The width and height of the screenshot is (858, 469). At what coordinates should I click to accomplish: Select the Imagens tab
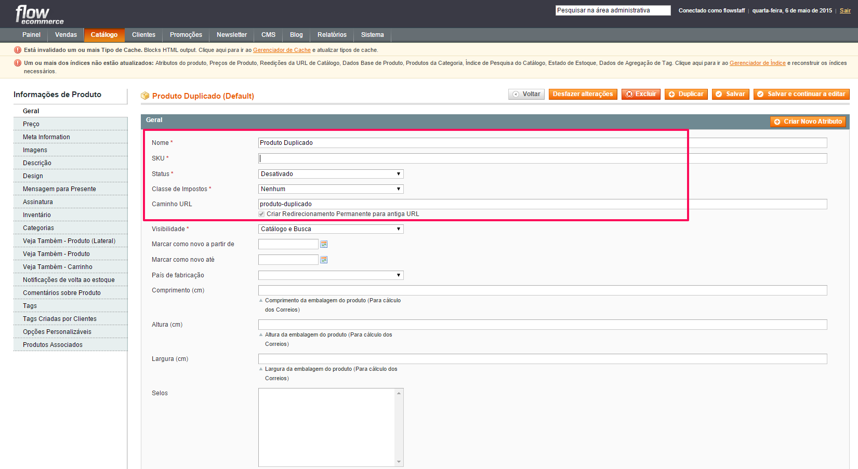70,150
